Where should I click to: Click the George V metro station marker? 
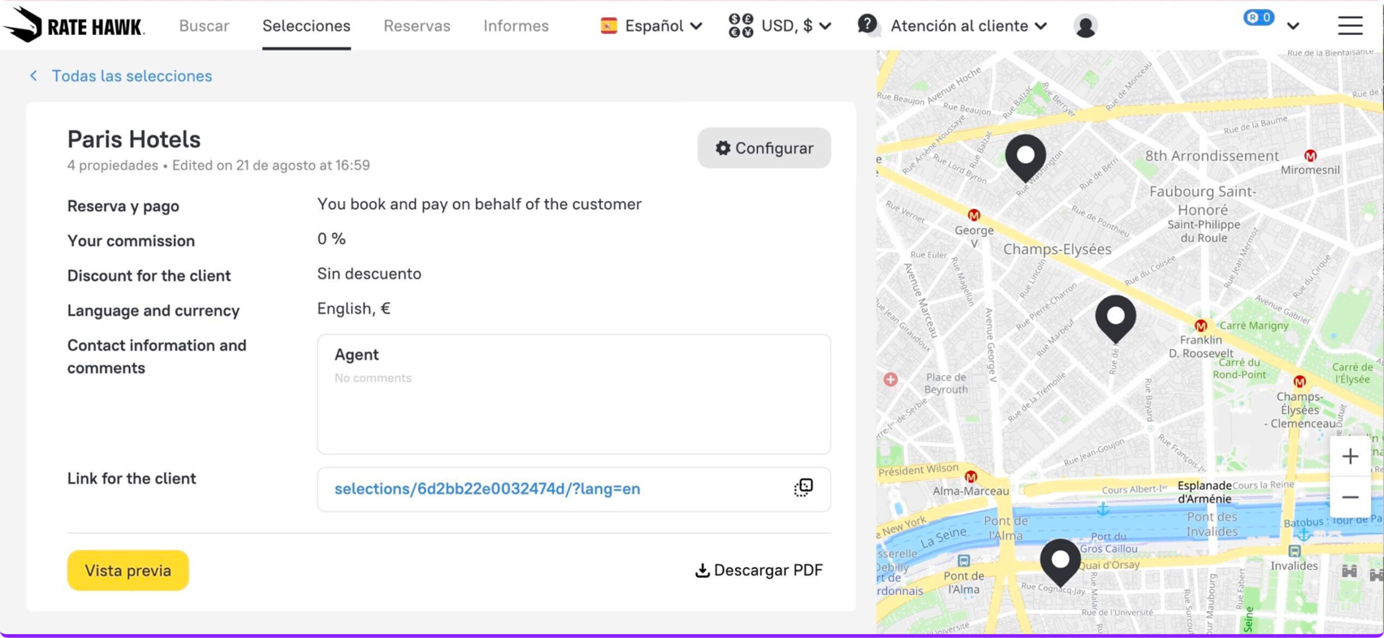974,216
